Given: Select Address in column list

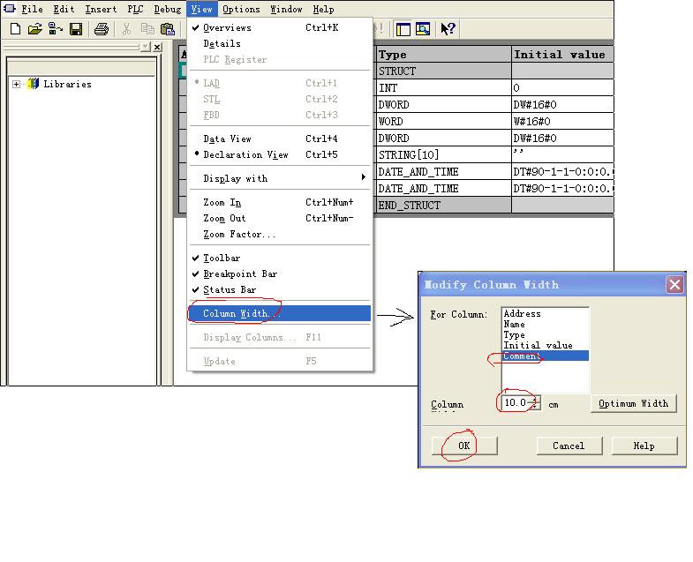Looking at the screenshot, I should click(x=545, y=314).
